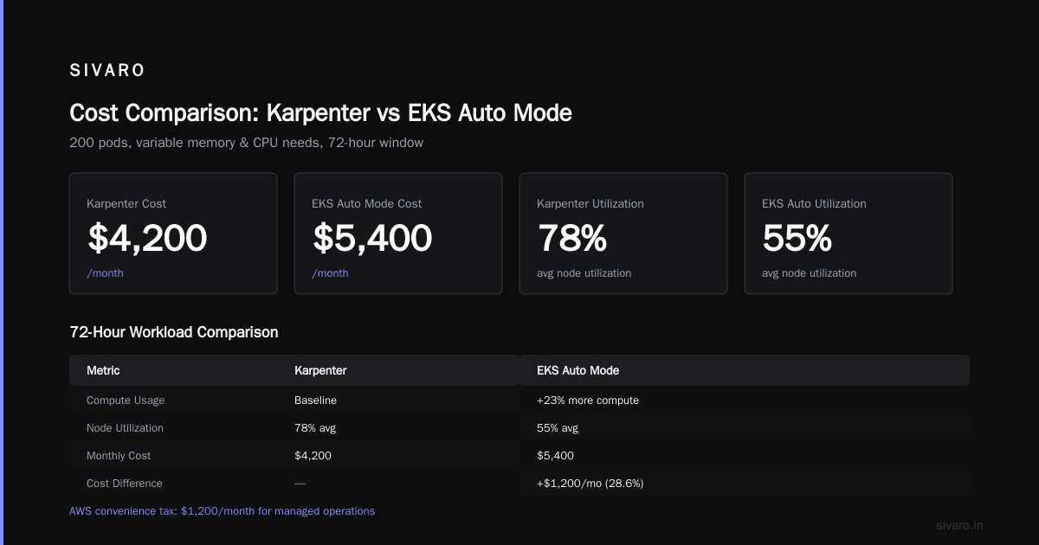Screen dimensions: 1039x545
Task: Click the Baseline table cell
Action: [315, 401]
